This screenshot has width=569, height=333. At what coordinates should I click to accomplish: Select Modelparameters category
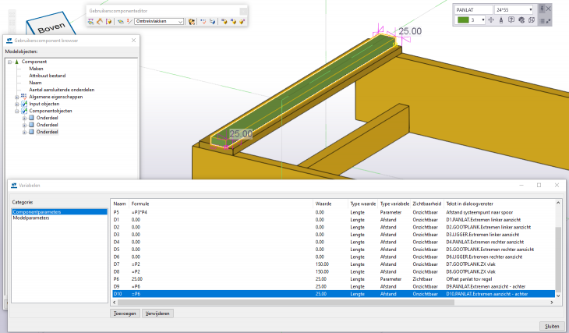(x=31, y=218)
